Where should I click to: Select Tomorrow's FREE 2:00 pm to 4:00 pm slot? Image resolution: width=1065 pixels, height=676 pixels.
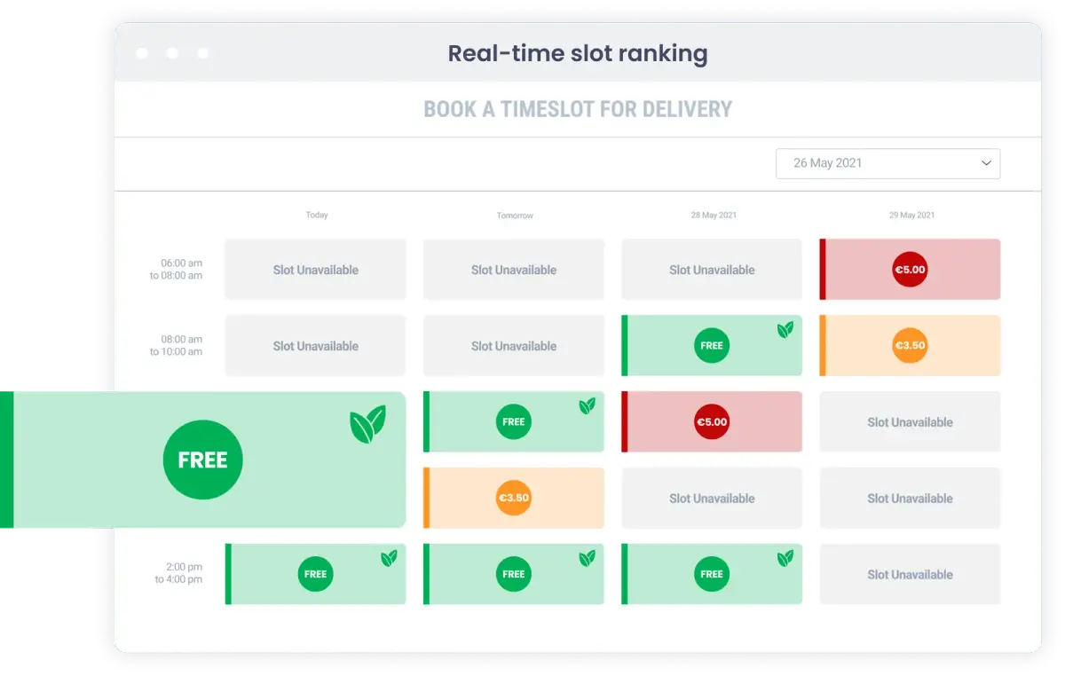pos(514,574)
